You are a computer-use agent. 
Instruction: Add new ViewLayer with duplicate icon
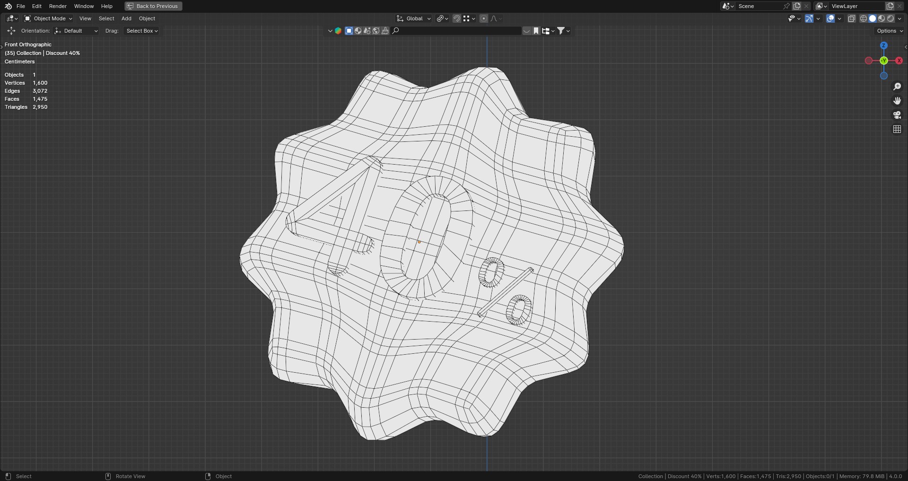pos(890,6)
